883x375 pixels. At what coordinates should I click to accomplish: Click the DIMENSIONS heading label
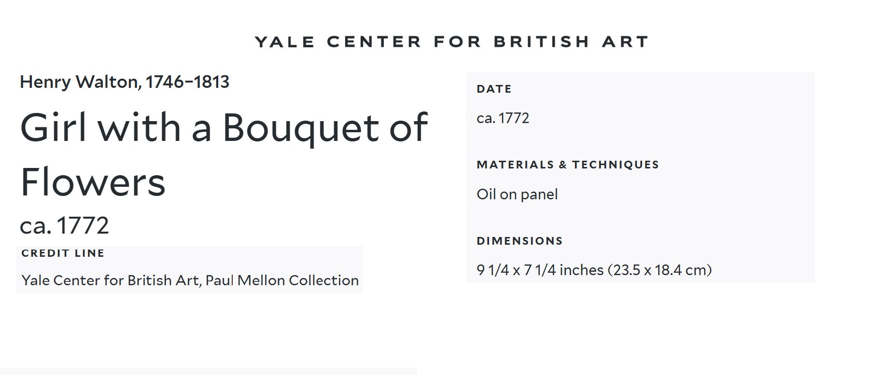[x=519, y=241]
